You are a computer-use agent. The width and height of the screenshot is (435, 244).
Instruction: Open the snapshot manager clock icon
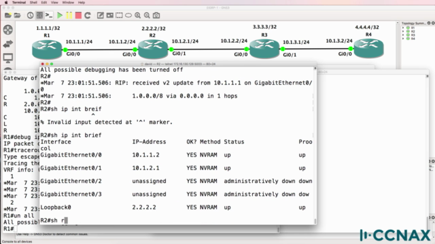click(x=30, y=15)
